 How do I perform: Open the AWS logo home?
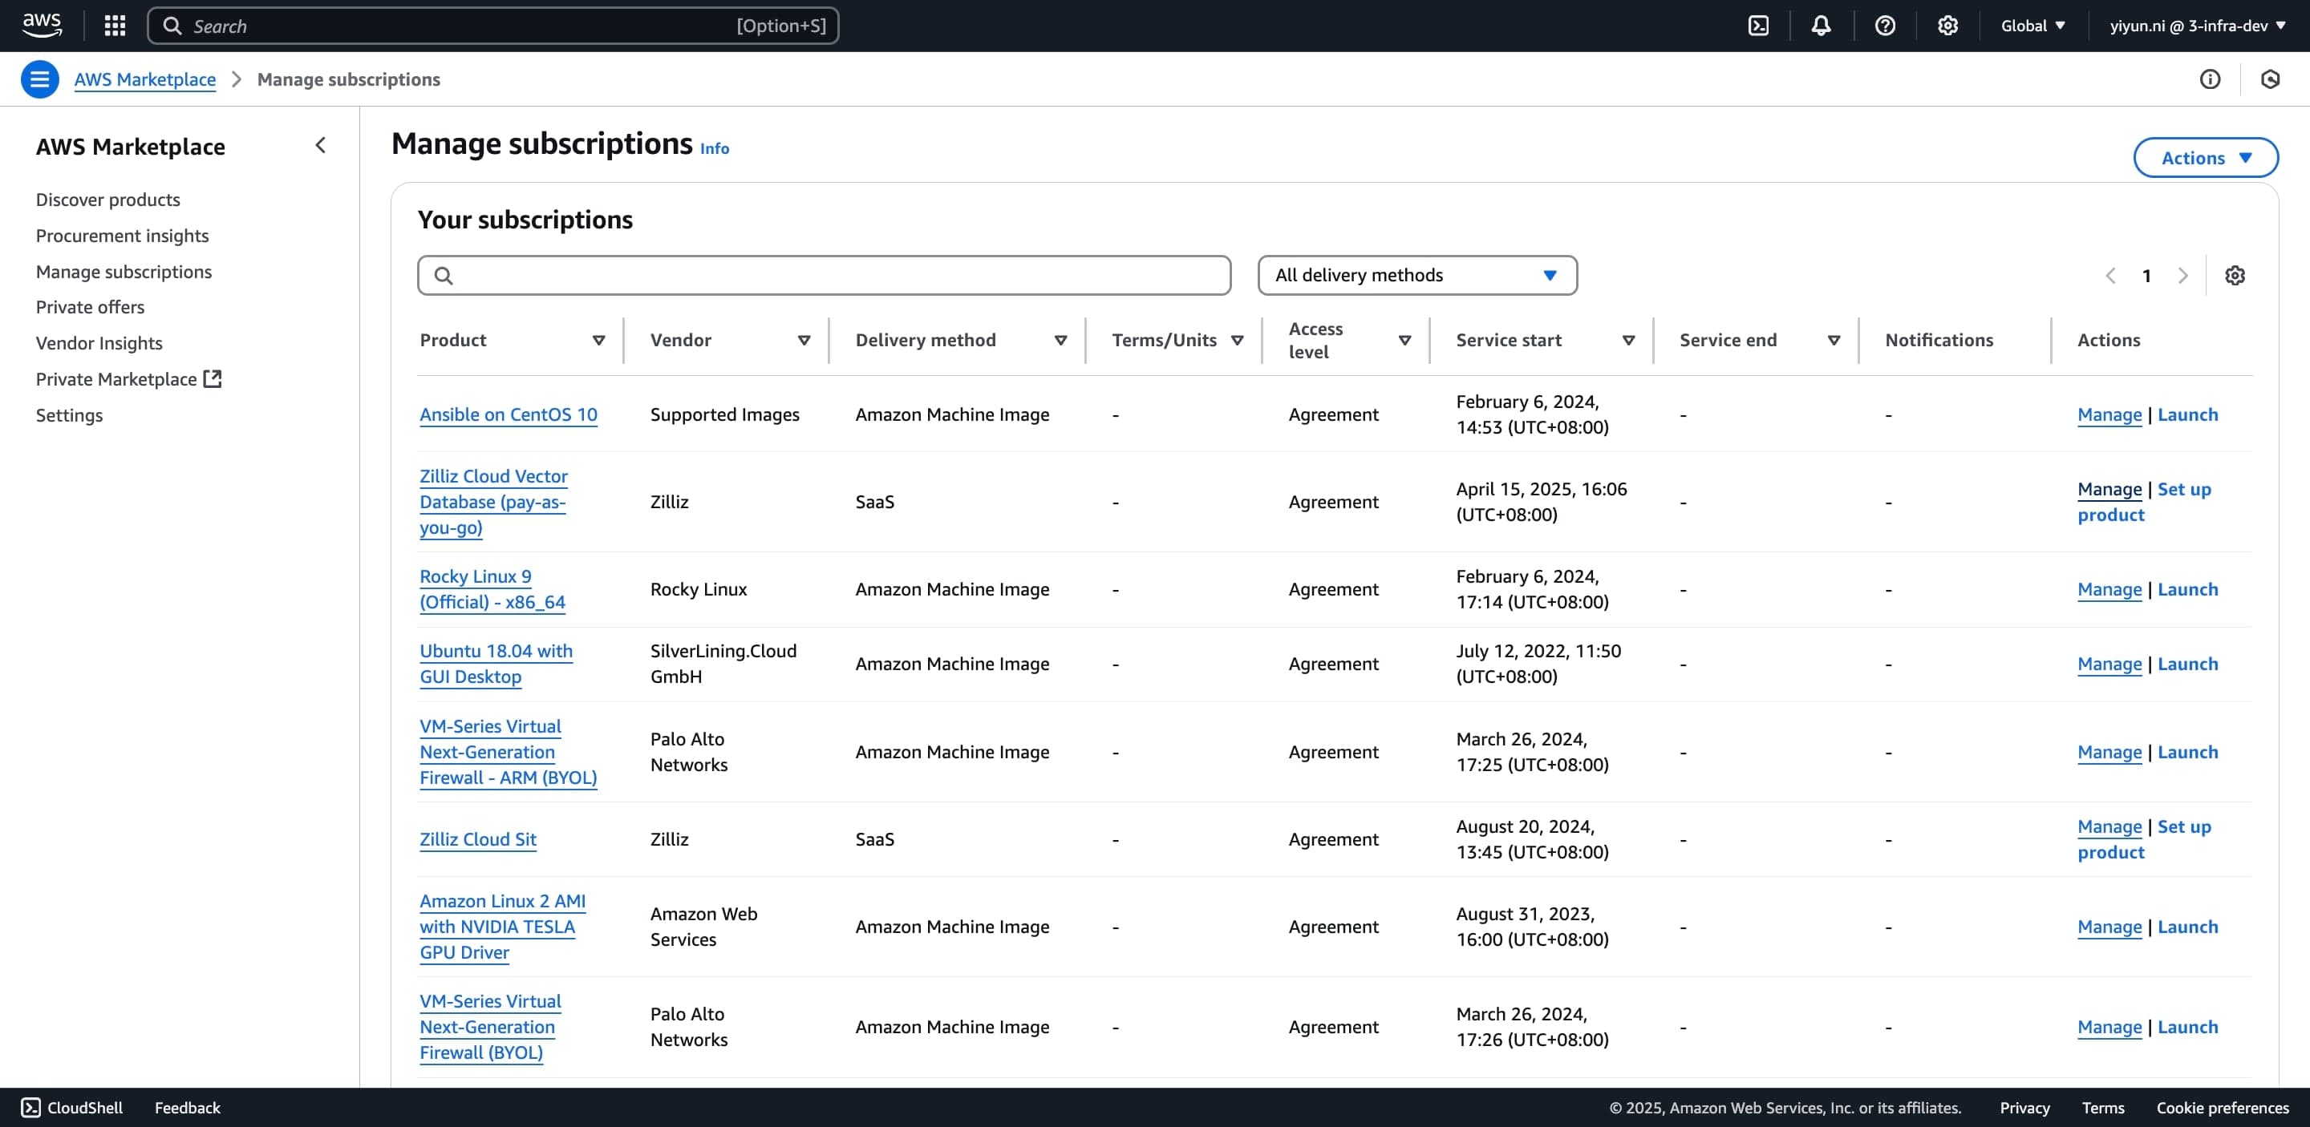coord(43,25)
